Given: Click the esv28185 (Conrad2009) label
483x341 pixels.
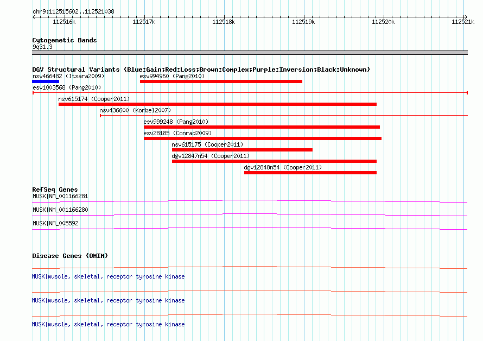Looking at the screenshot, I should pos(177,133).
